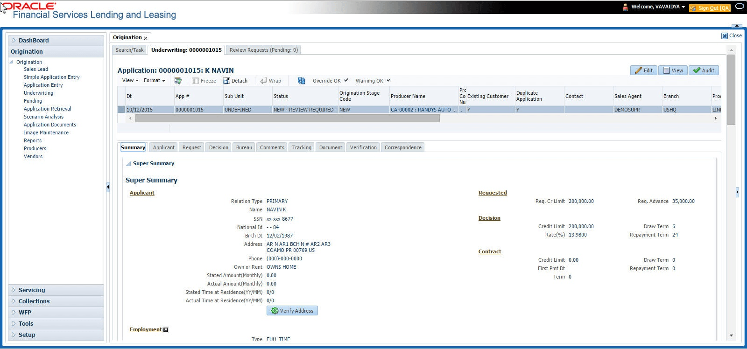The image size is (747, 349).
Task: Collapse the left navigation panel splitter
Action: pos(108,187)
